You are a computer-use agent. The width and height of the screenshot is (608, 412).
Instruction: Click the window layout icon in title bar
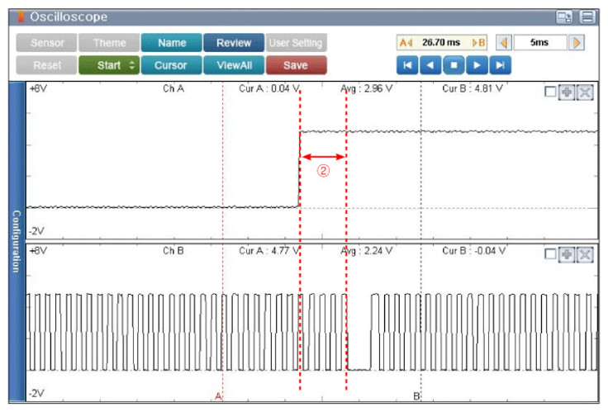click(x=564, y=17)
